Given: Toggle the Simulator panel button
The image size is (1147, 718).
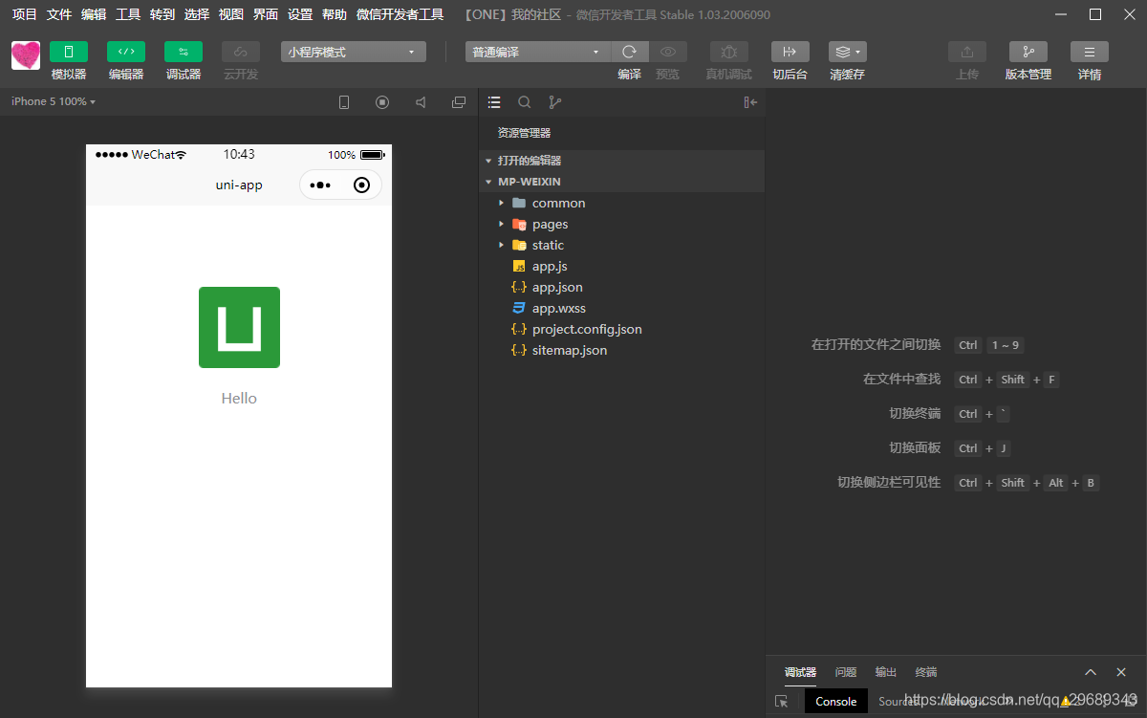Looking at the screenshot, I should (68, 52).
